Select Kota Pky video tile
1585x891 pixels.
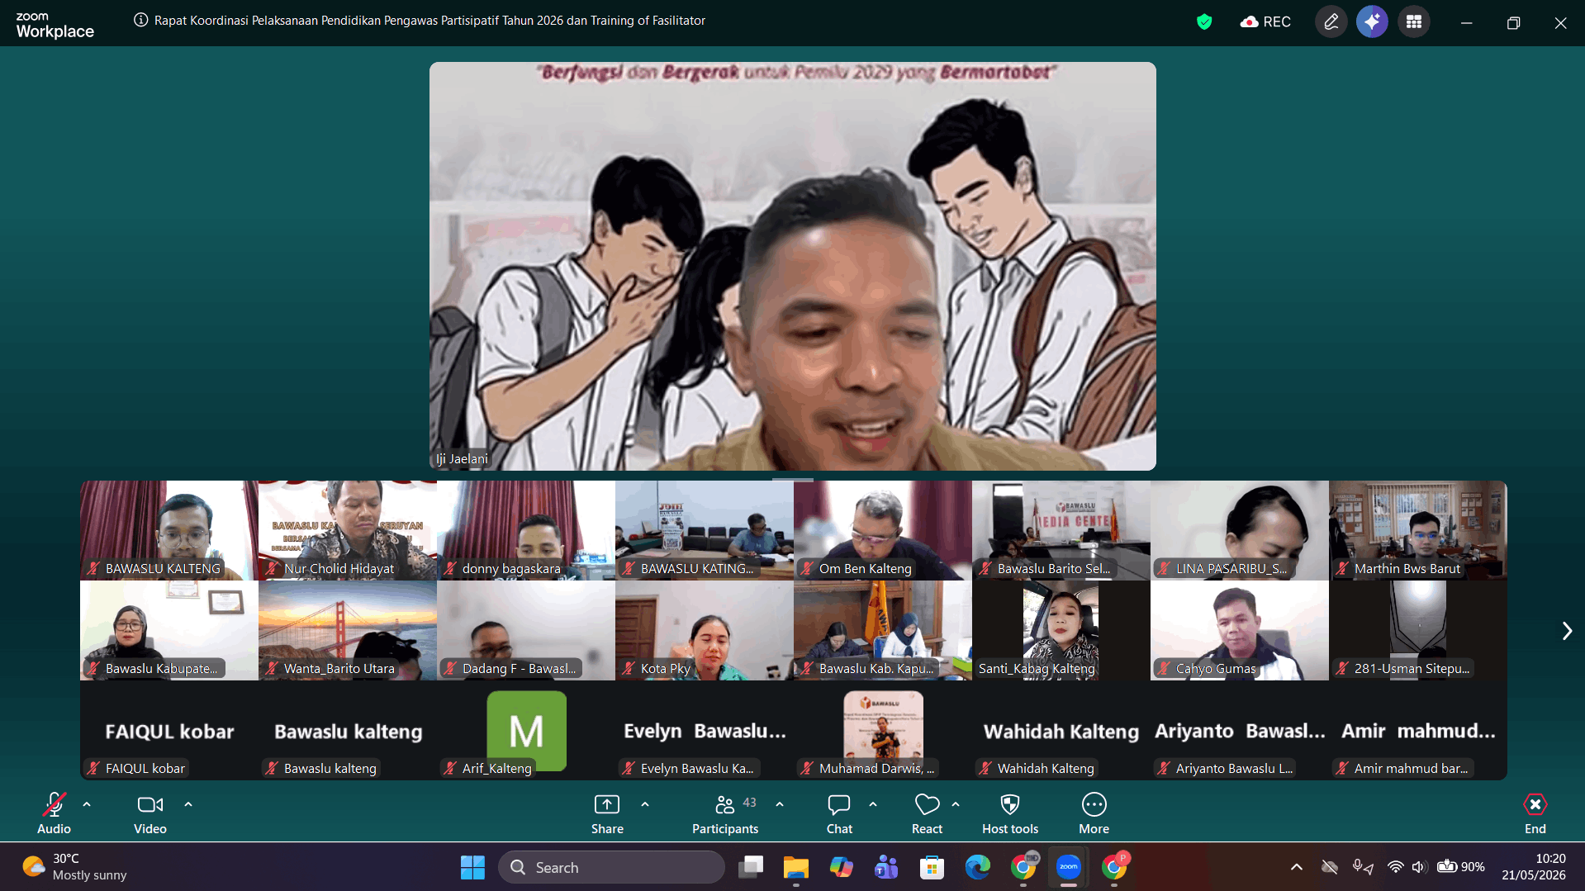click(705, 630)
